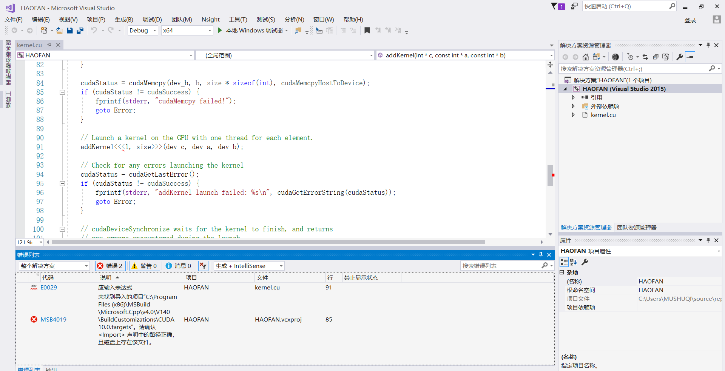Toggle auto-hide pin of Properties panel
This screenshot has width=725, height=371.
click(708, 240)
